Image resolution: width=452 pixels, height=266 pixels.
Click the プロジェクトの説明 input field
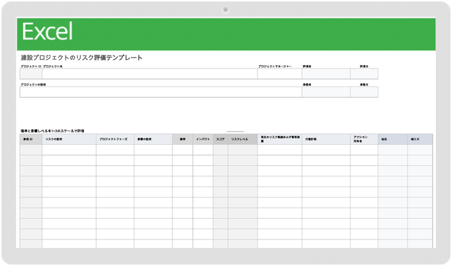pos(161,92)
